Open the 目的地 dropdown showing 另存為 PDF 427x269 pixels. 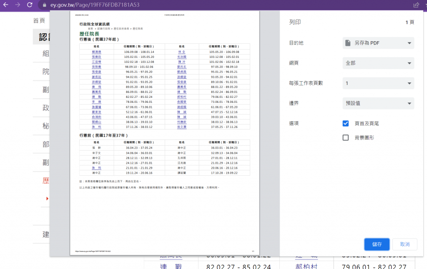[x=378, y=43]
